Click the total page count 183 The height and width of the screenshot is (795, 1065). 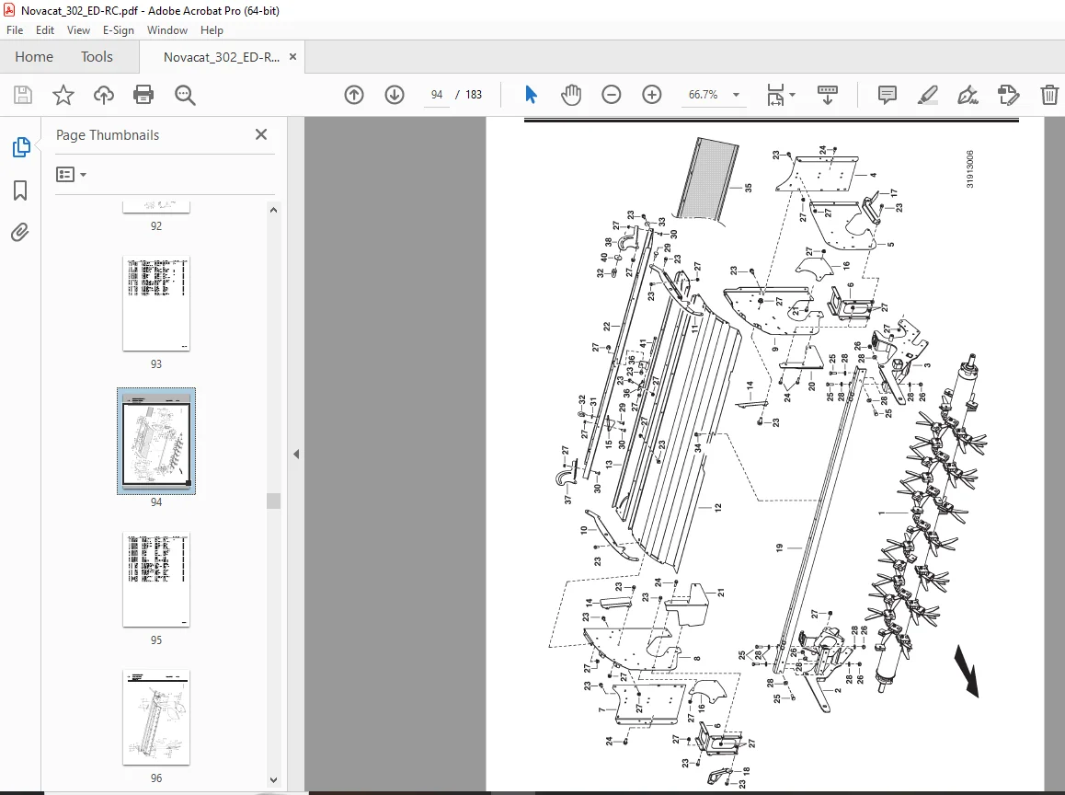pos(474,95)
